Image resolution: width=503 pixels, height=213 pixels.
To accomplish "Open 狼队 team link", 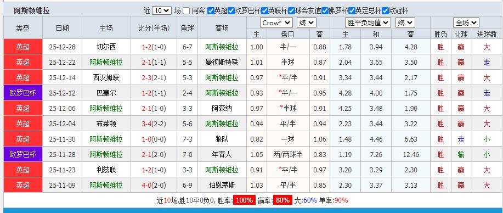I will pos(222,139).
